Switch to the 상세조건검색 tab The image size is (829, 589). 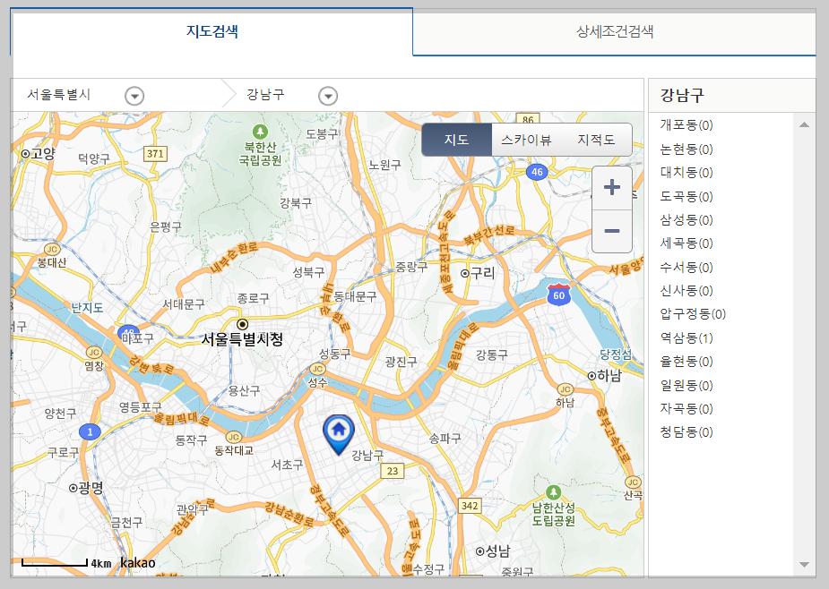[613, 32]
